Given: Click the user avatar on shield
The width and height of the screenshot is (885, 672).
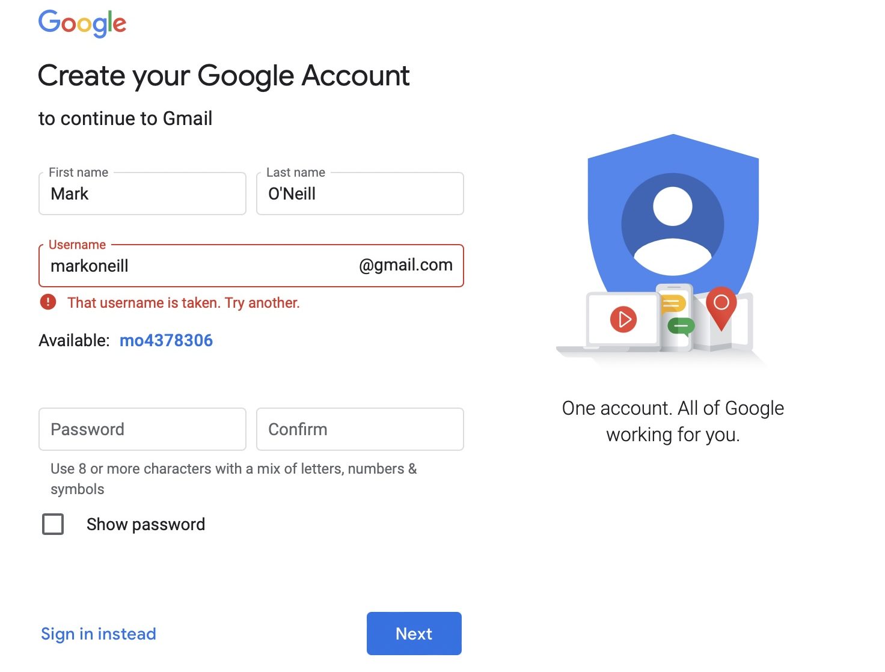Looking at the screenshot, I should (x=673, y=225).
